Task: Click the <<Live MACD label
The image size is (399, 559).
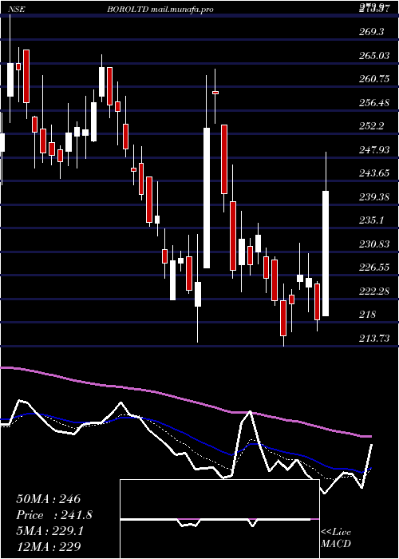Action: point(336,538)
